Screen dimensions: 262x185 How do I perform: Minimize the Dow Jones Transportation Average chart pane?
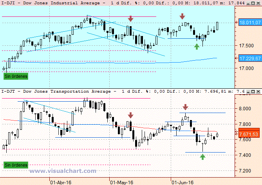tap(248, 92)
